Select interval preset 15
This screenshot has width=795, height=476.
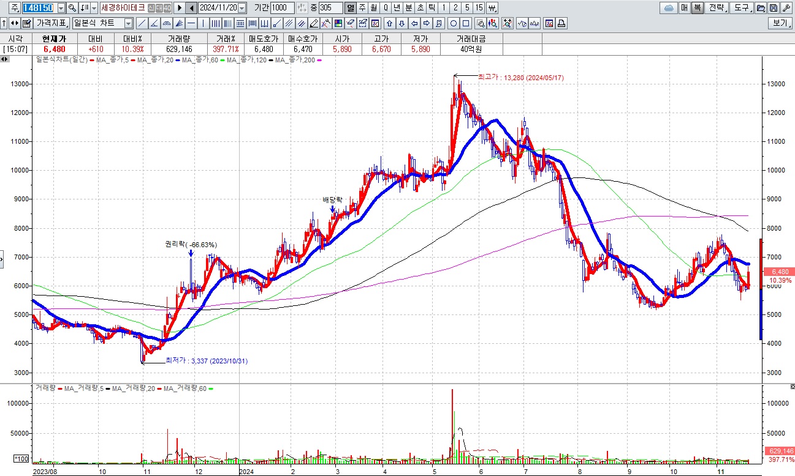tap(479, 8)
